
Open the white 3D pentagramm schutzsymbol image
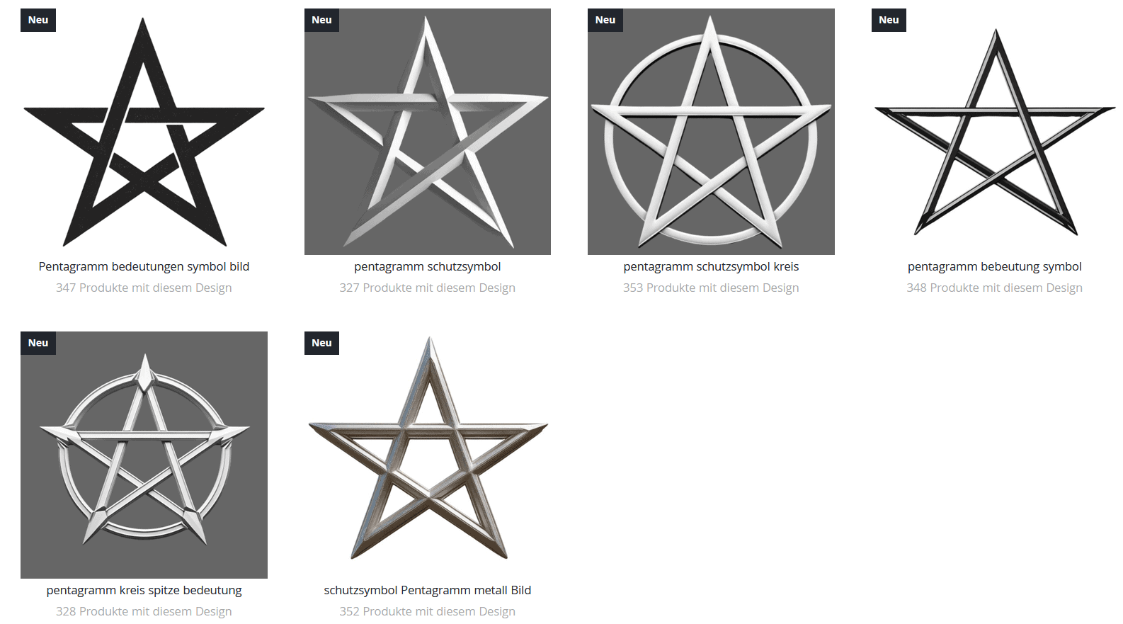428,132
